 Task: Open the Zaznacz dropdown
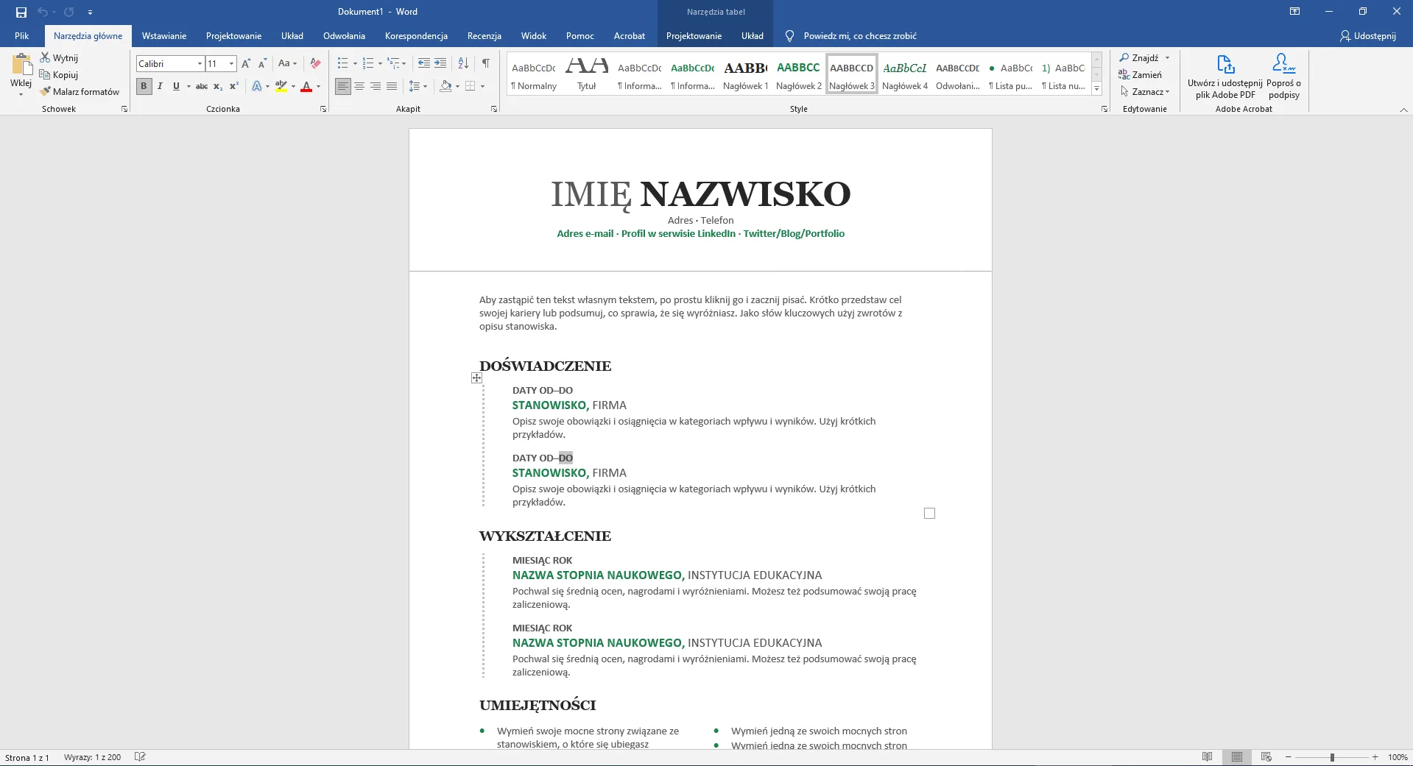click(1144, 91)
